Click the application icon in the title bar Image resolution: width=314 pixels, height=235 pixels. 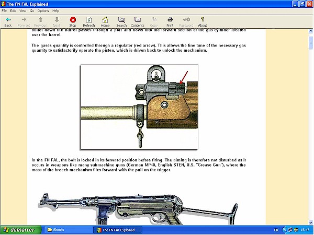coord(3,4)
